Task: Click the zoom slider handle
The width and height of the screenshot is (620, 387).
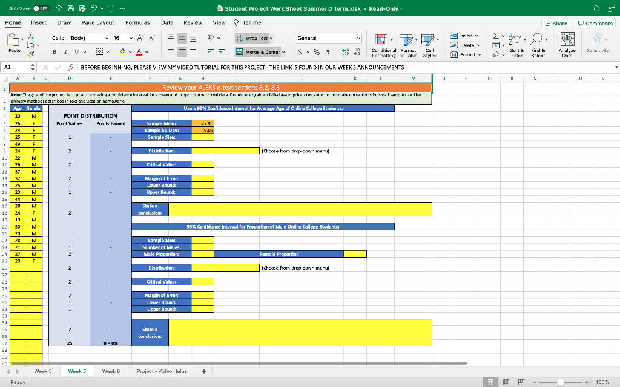Action: pyautogui.click(x=560, y=382)
